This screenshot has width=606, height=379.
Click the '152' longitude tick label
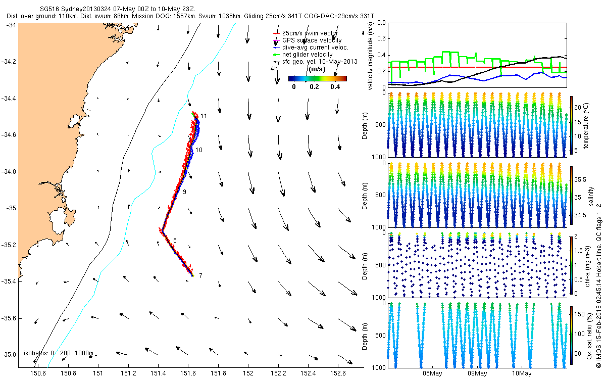click(248, 373)
